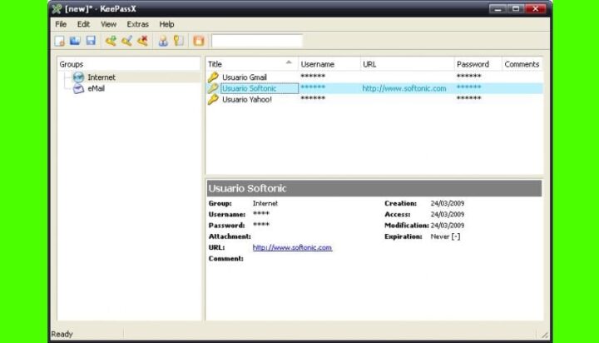Sort entries by Comments column header
This screenshot has width=599, height=343.
[x=522, y=64]
